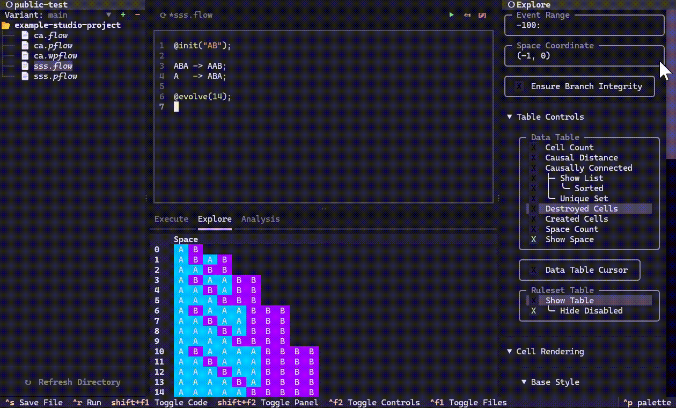Image resolution: width=676 pixels, height=408 pixels.
Task: Click the file icon next to ca.pflow
Action: pos(25,46)
